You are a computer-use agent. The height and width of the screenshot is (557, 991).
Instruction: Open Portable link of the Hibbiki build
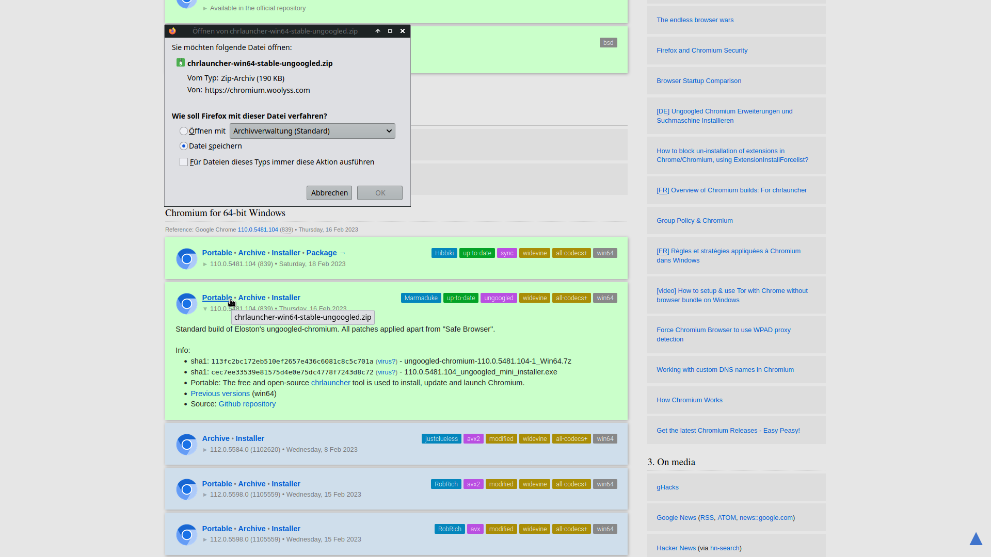pyautogui.click(x=217, y=253)
